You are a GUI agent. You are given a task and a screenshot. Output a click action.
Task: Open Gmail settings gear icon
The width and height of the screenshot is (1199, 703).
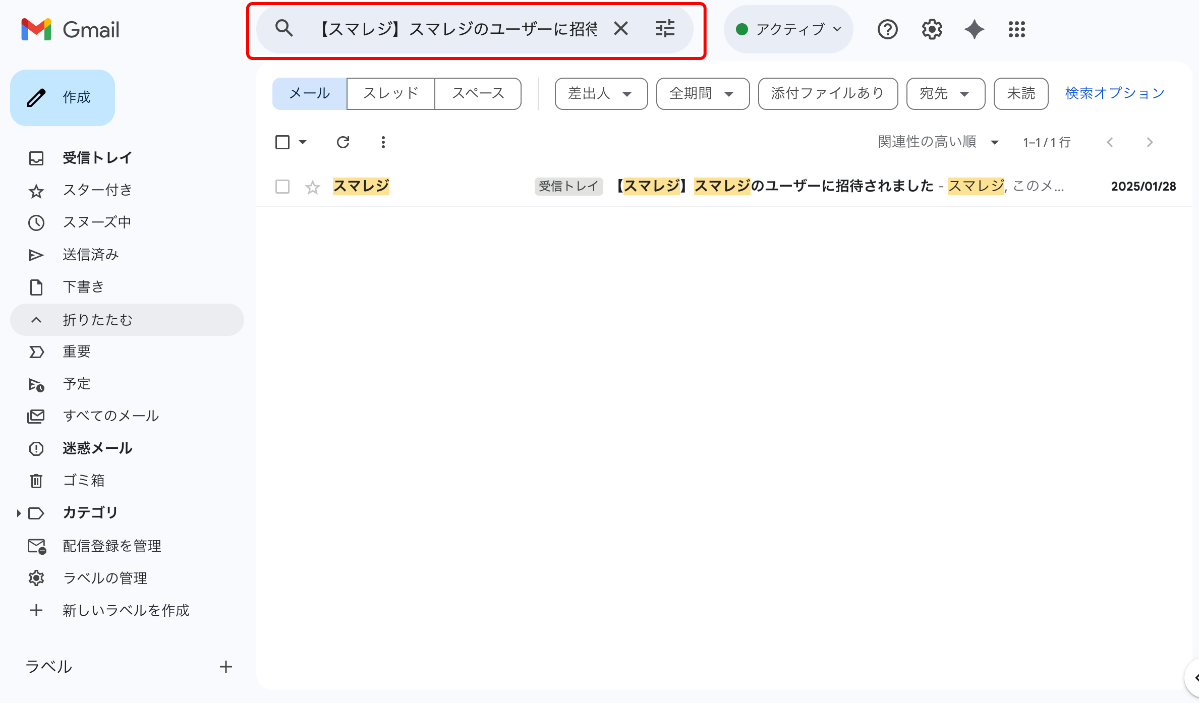(x=932, y=29)
